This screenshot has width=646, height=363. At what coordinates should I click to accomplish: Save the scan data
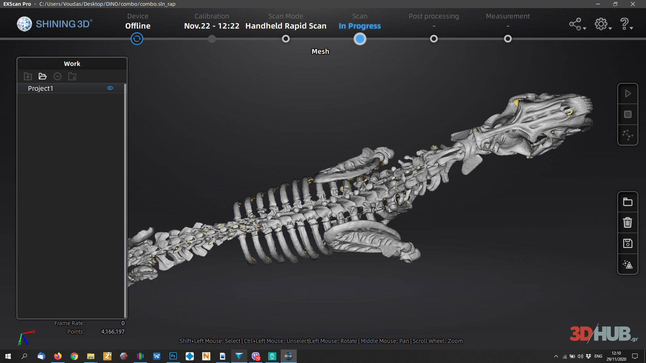point(627,243)
